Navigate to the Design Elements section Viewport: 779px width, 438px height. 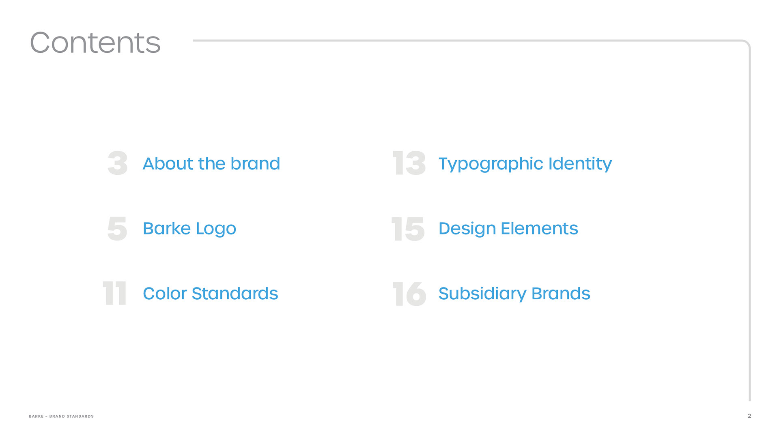click(508, 229)
